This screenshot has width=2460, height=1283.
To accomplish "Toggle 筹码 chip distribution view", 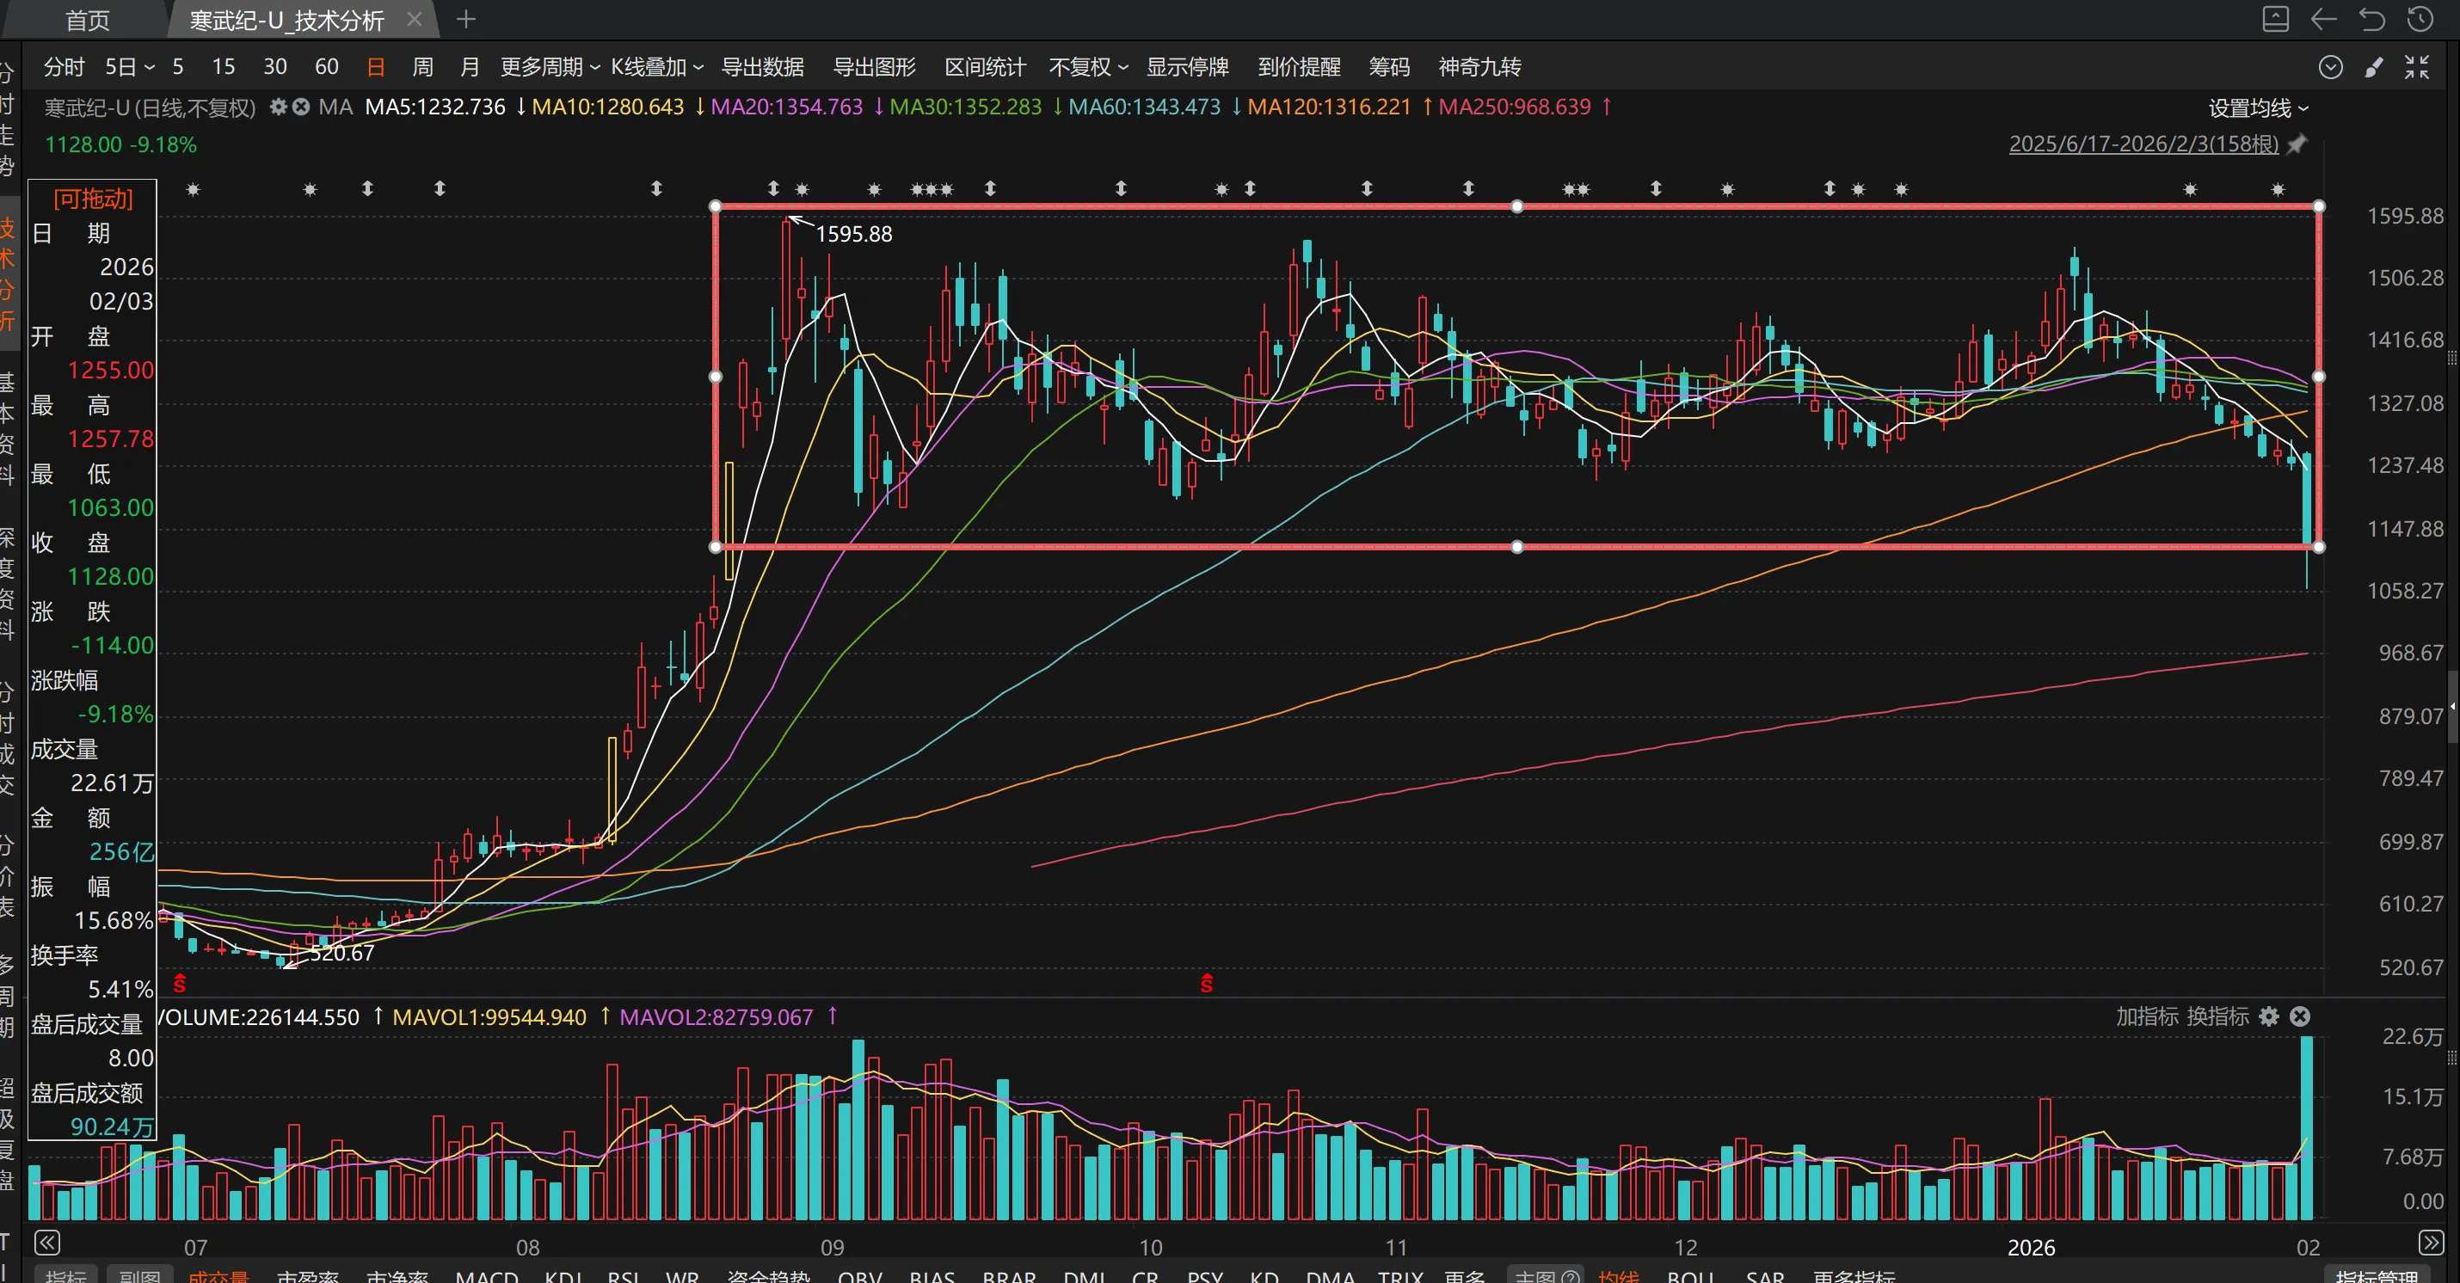I will [1388, 67].
